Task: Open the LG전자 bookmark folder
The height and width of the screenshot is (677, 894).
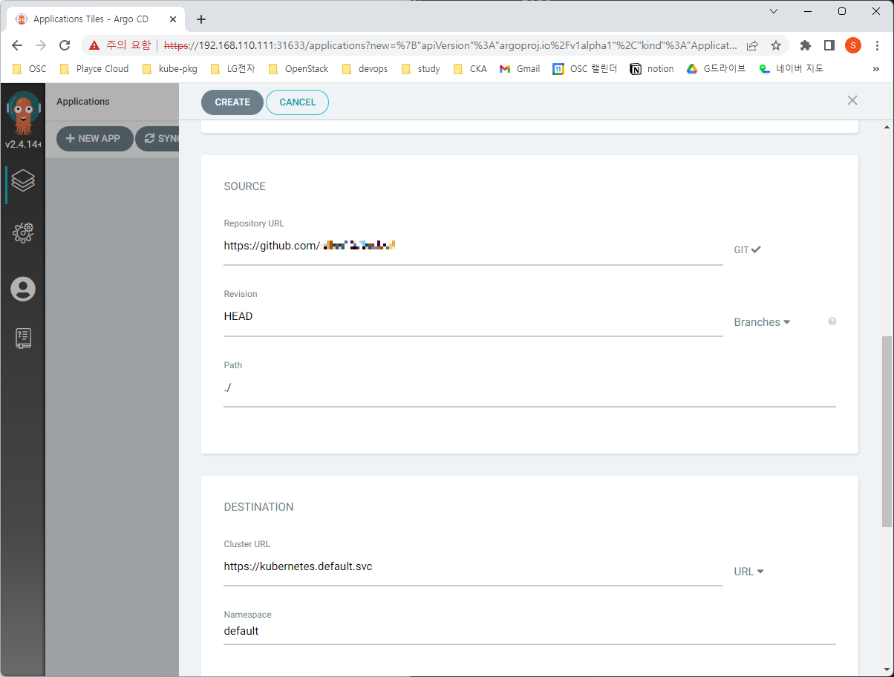Action: pyautogui.click(x=233, y=69)
